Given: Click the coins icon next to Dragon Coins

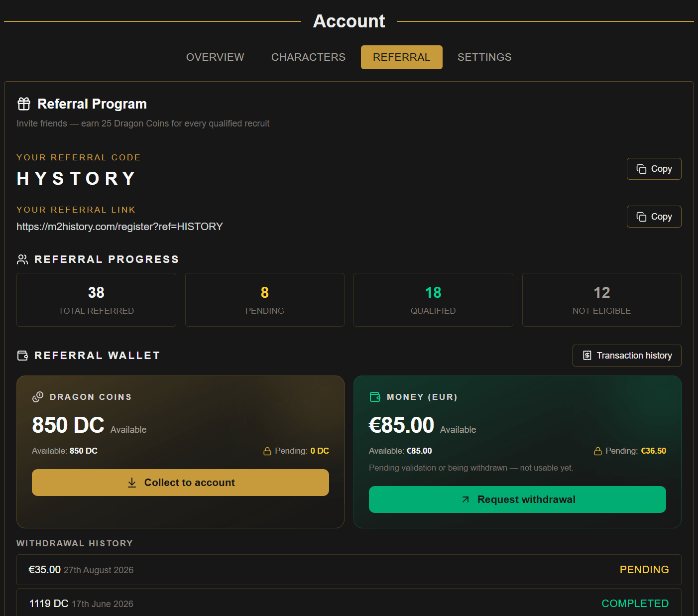Looking at the screenshot, I should (38, 397).
